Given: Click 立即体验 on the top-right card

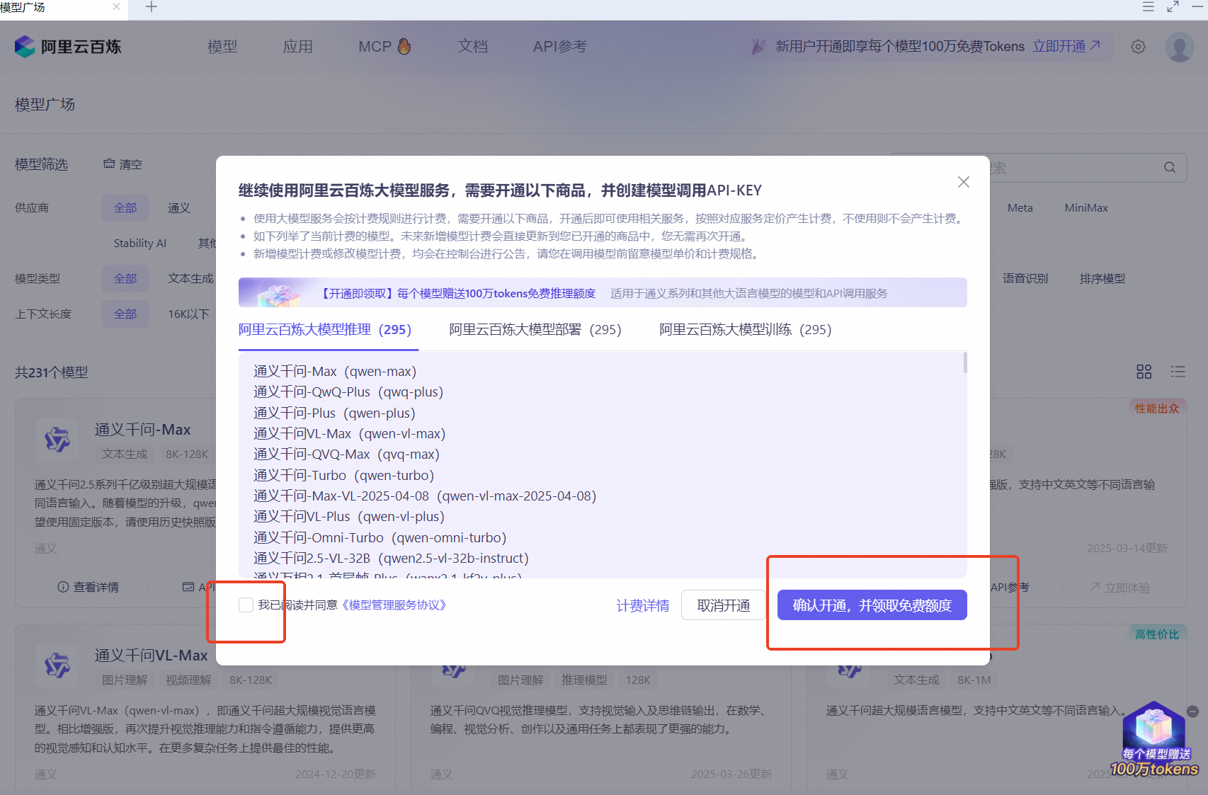Looking at the screenshot, I should point(1120,588).
